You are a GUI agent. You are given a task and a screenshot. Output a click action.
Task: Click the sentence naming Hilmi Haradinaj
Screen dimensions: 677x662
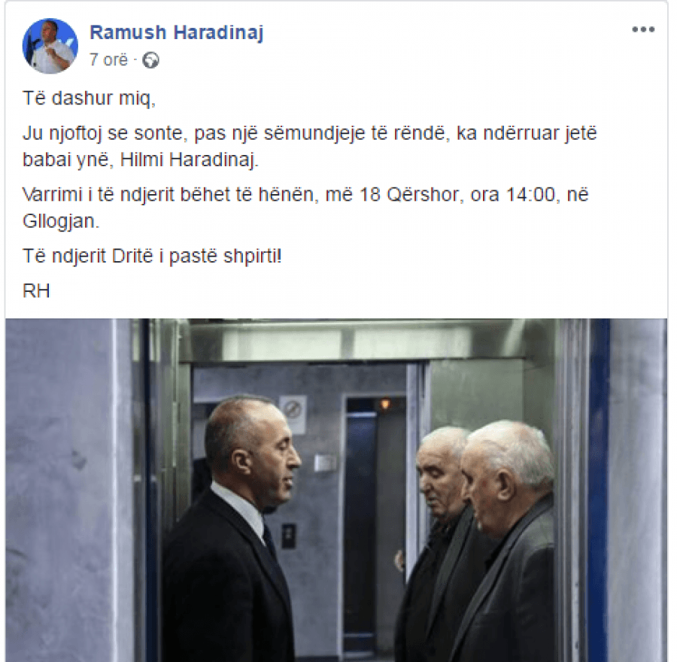310,147
